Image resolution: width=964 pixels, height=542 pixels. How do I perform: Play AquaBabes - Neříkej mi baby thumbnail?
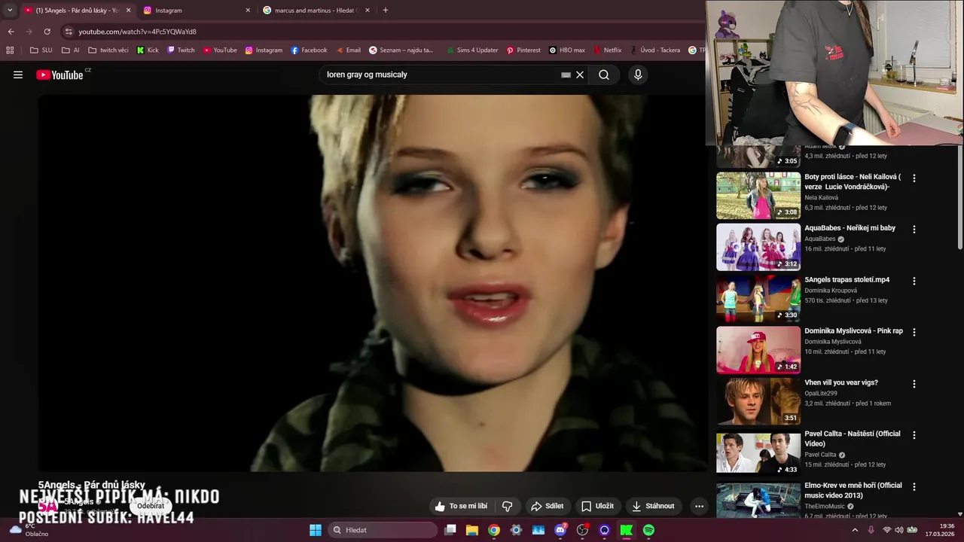coord(758,247)
